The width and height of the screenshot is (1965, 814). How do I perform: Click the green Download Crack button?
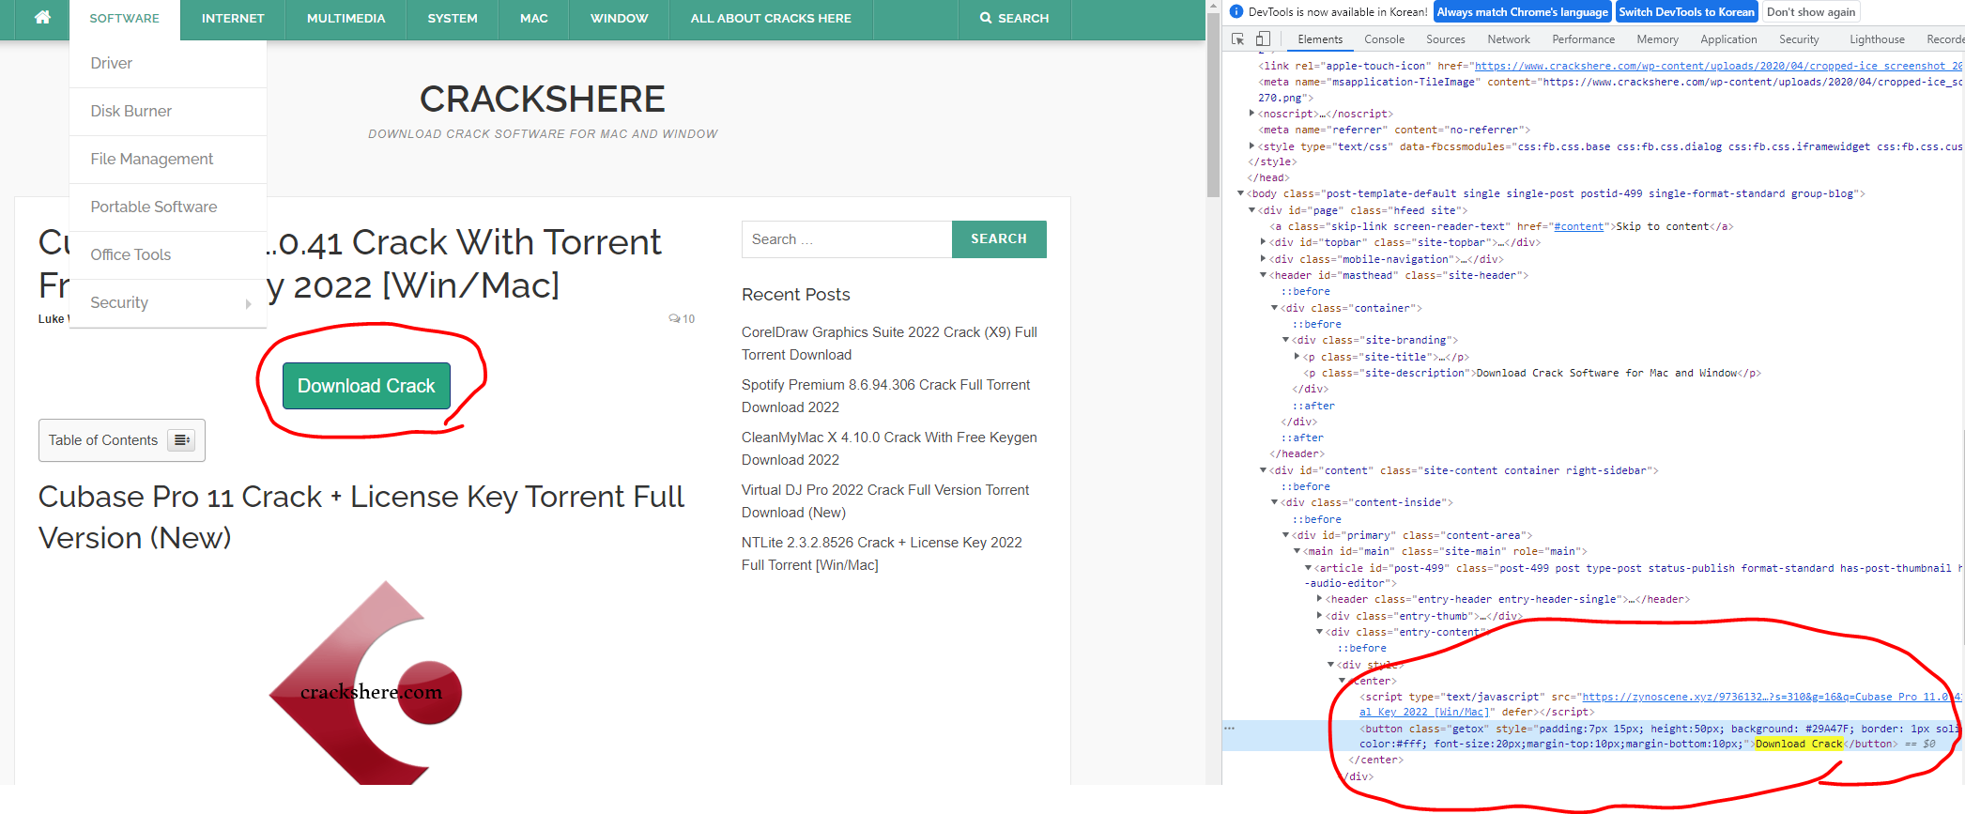click(x=366, y=386)
